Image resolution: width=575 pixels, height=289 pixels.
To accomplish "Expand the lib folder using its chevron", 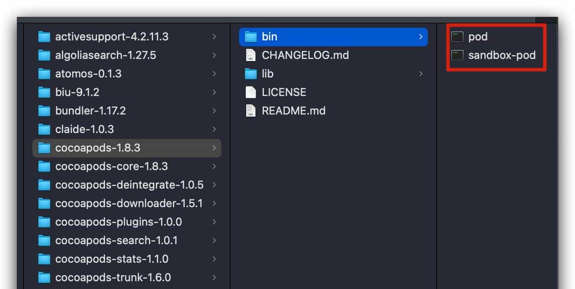I will (x=420, y=74).
